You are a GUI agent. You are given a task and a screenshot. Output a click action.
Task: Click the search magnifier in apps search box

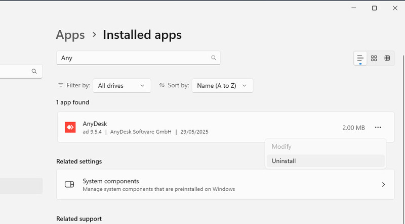coord(214,58)
